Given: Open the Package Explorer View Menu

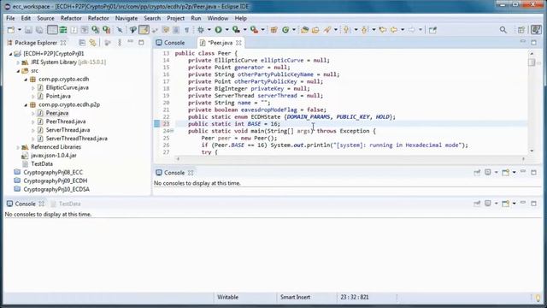Looking at the screenshot, I should point(120,43).
